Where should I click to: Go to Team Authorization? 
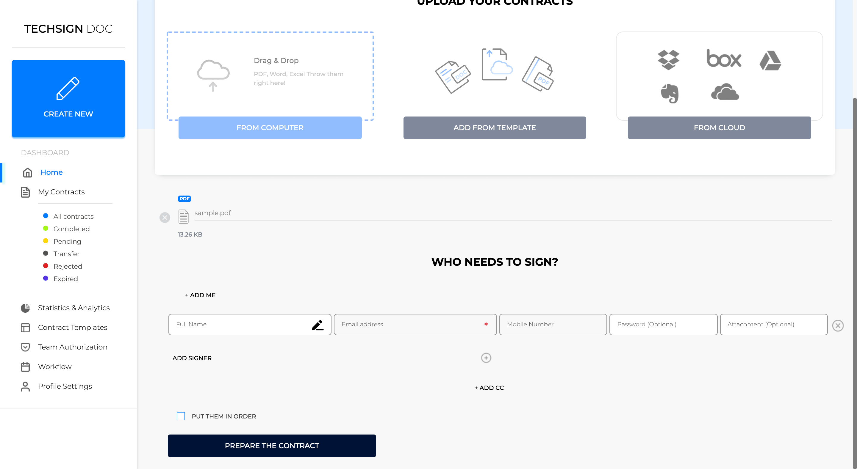[73, 347]
